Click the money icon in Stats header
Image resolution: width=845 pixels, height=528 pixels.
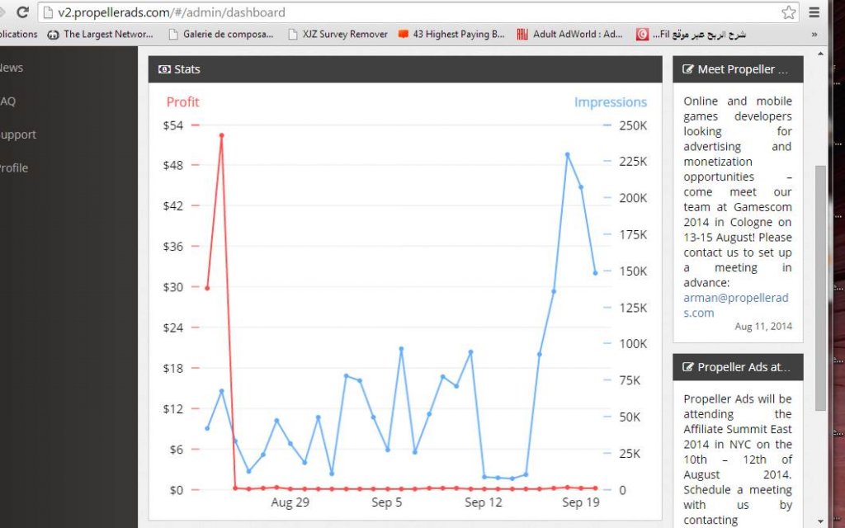[164, 69]
